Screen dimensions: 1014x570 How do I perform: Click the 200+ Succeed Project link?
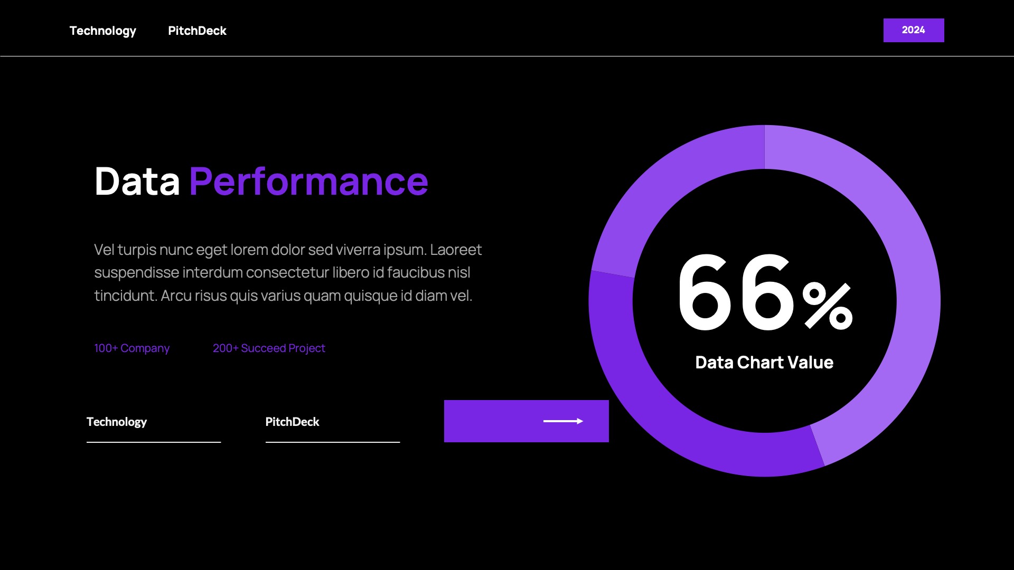269,348
